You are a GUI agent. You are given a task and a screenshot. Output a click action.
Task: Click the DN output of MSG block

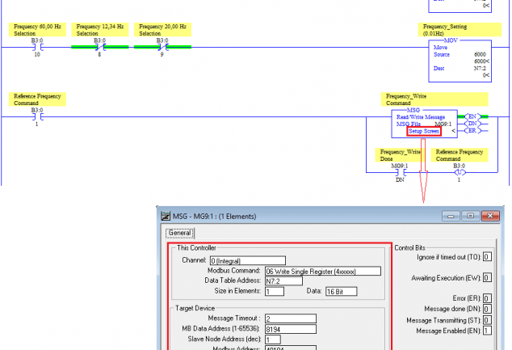click(x=472, y=124)
